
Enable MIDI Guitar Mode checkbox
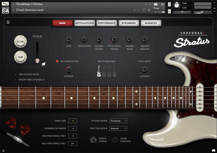point(15,74)
